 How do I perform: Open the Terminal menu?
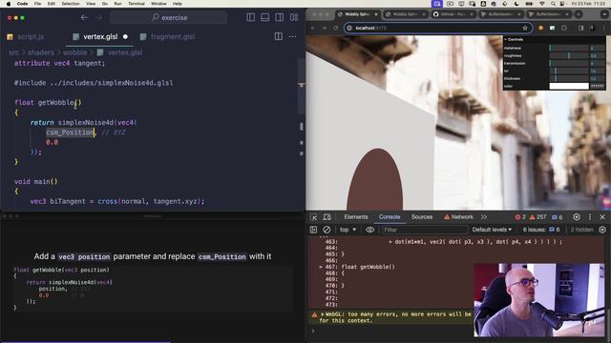click(137, 4)
